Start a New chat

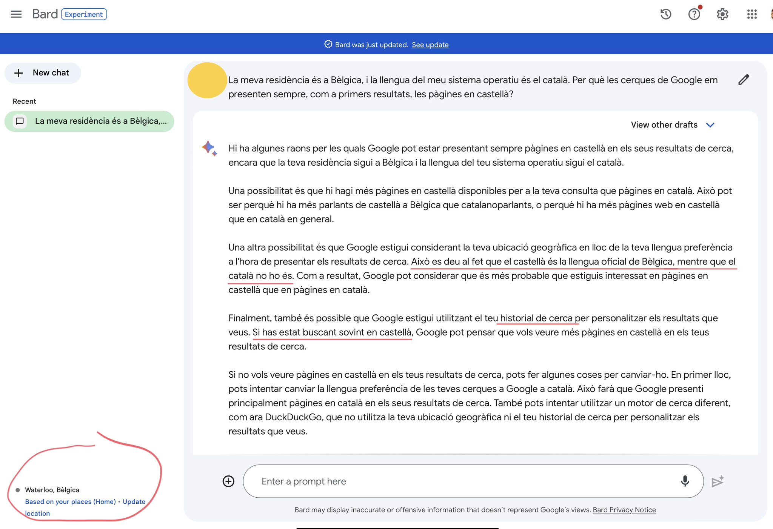click(43, 73)
